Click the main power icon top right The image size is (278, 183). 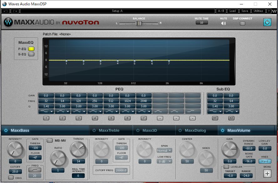point(267,22)
